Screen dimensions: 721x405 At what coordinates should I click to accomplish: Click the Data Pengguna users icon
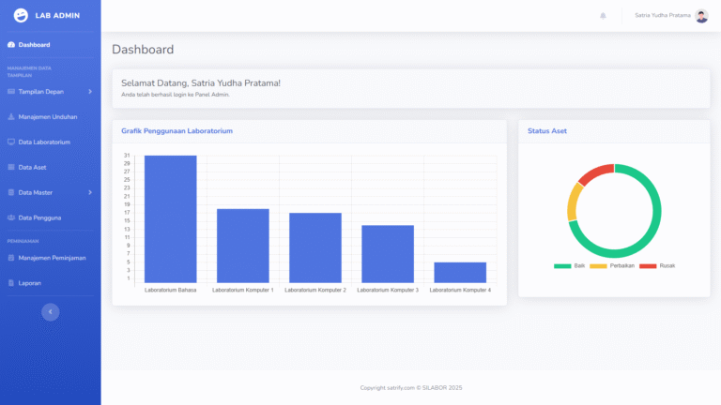pos(11,218)
